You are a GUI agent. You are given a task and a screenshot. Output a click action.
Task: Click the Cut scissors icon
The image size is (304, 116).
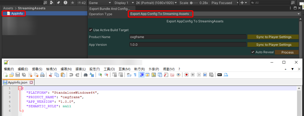(50, 75)
